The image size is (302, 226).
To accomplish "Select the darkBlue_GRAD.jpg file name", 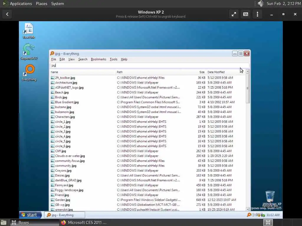I will tap(68, 180).
